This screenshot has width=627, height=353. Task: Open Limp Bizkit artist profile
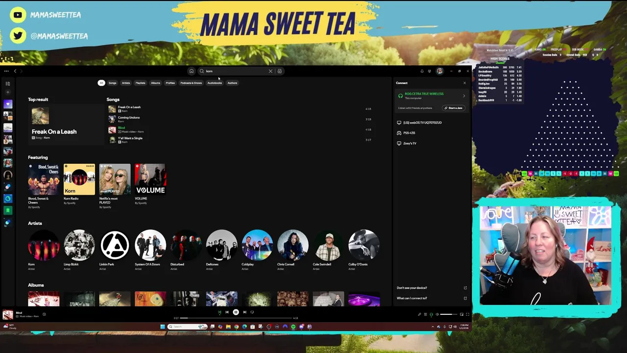(x=79, y=245)
